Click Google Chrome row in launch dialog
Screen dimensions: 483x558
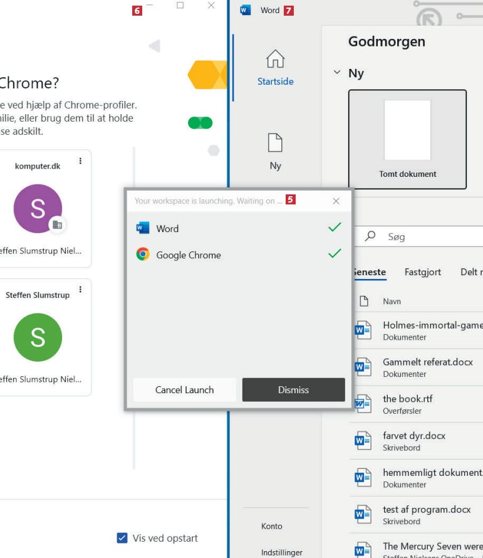pyautogui.click(x=239, y=255)
